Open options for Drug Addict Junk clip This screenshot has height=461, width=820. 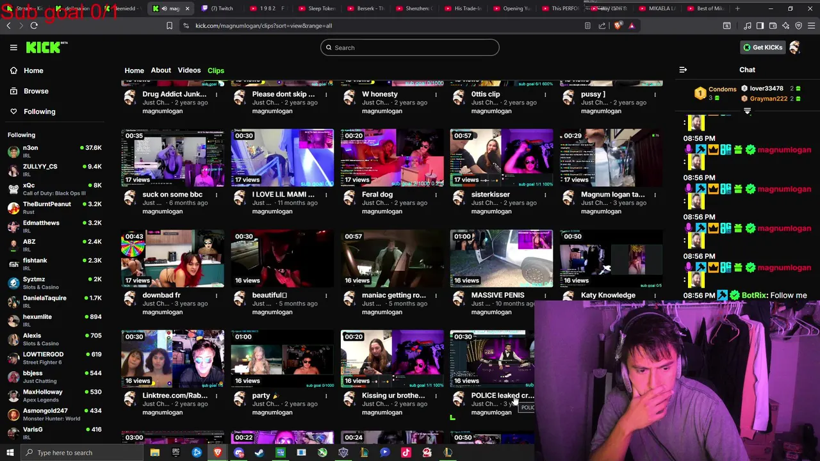[217, 95]
